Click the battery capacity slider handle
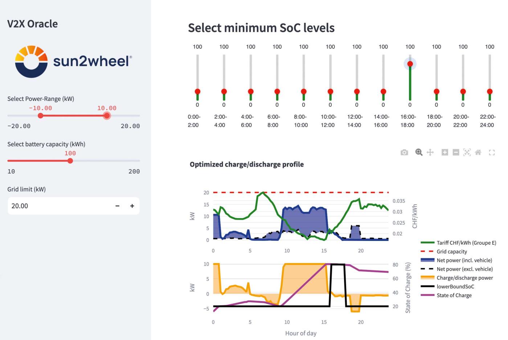Viewport: 508px width, 340px height. click(x=70, y=161)
